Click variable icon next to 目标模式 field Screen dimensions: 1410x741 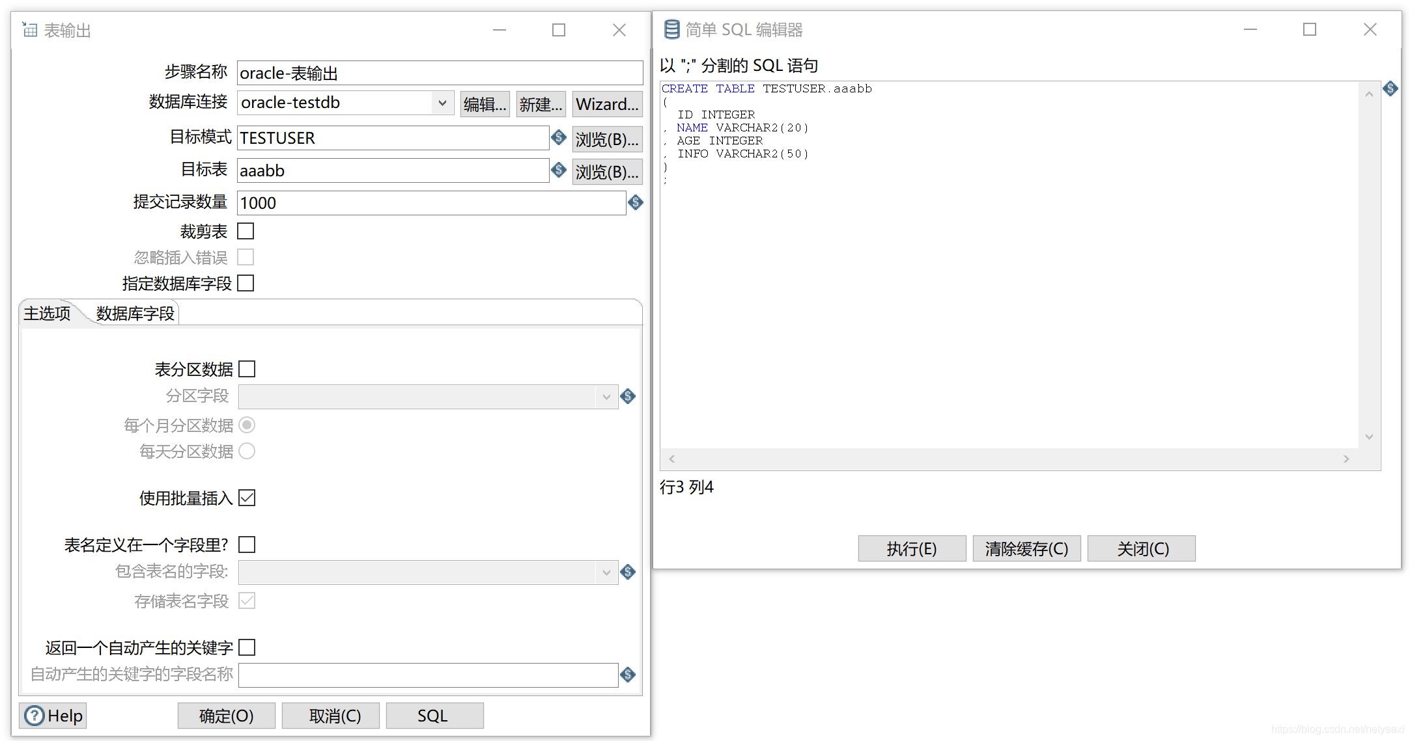[559, 137]
